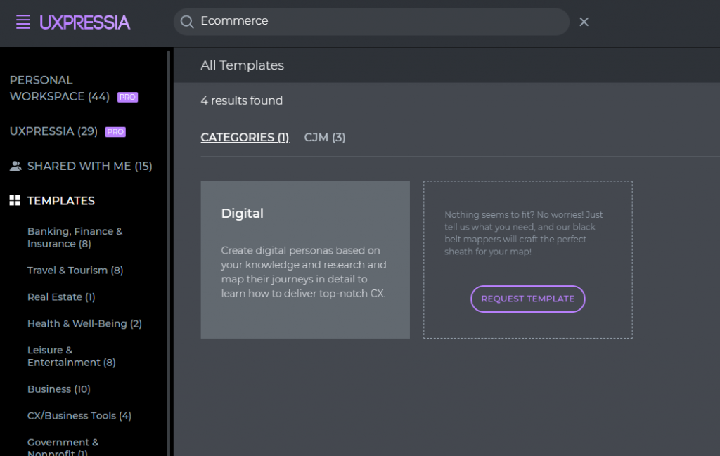Select Banking, Finance & Insurance templates
The image size is (720, 456).
pyautogui.click(x=75, y=237)
